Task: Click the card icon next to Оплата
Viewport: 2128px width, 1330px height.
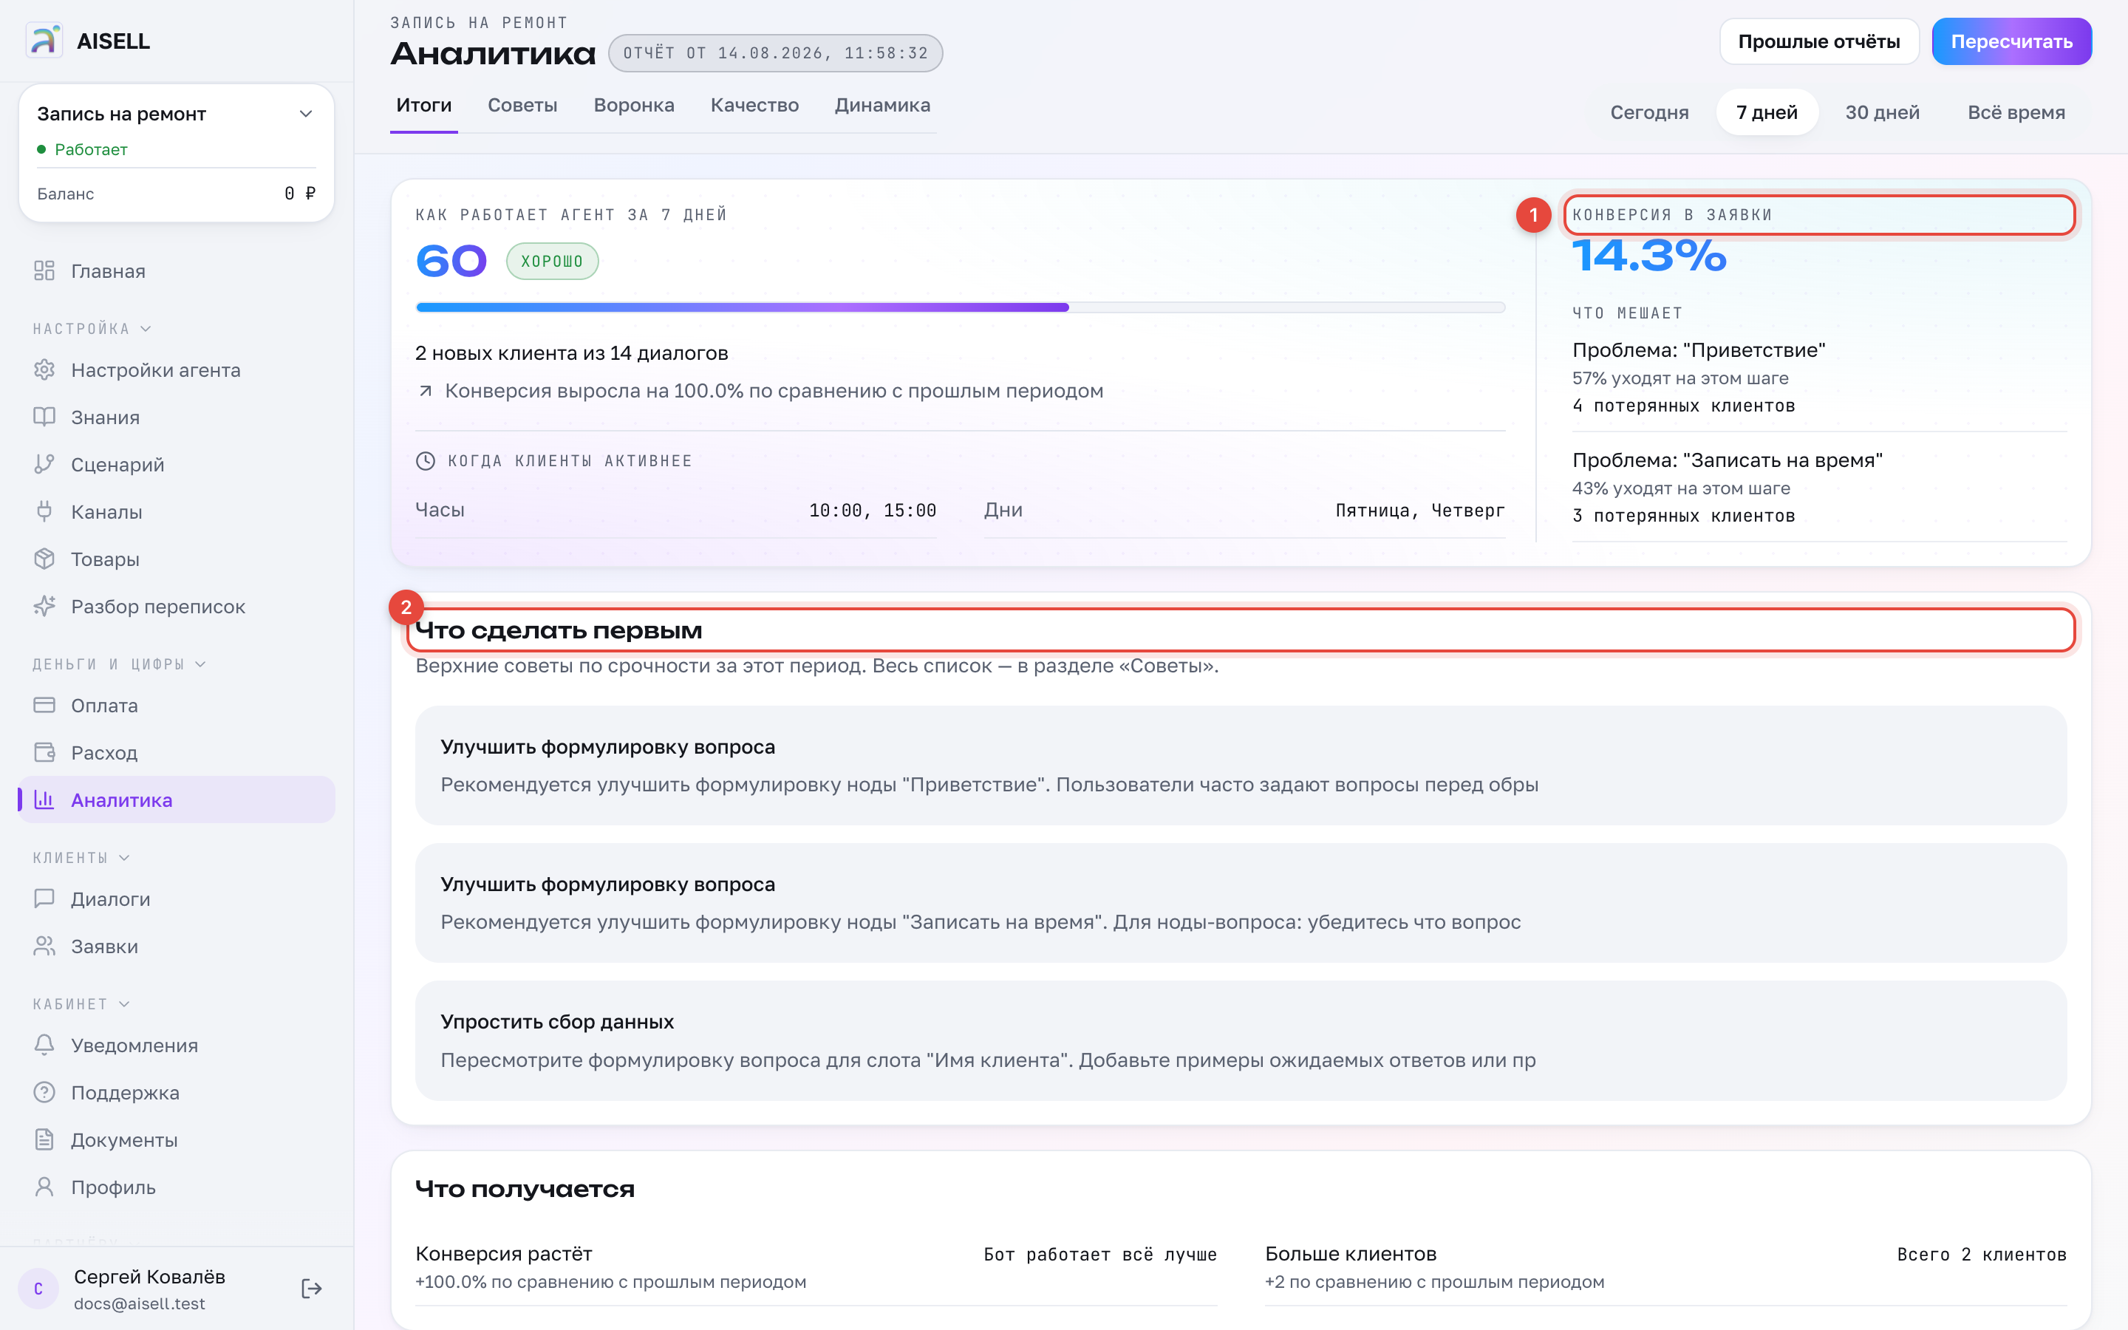Action: coord(44,706)
